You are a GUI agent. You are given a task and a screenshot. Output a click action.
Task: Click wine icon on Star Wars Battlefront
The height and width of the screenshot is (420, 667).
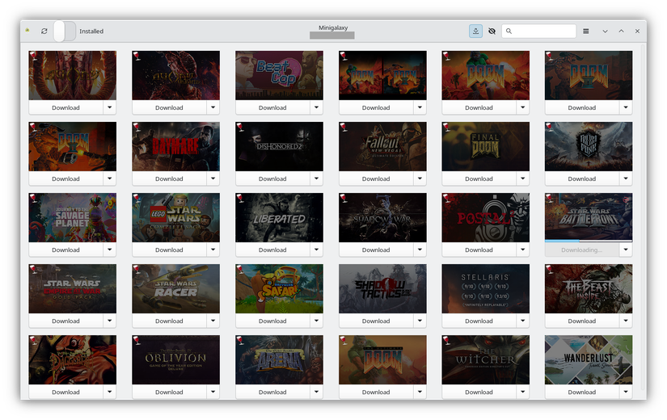(x=549, y=198)
